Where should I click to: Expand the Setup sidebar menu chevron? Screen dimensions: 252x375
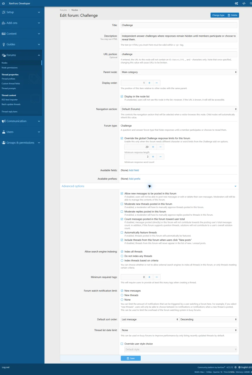[39, 12]
